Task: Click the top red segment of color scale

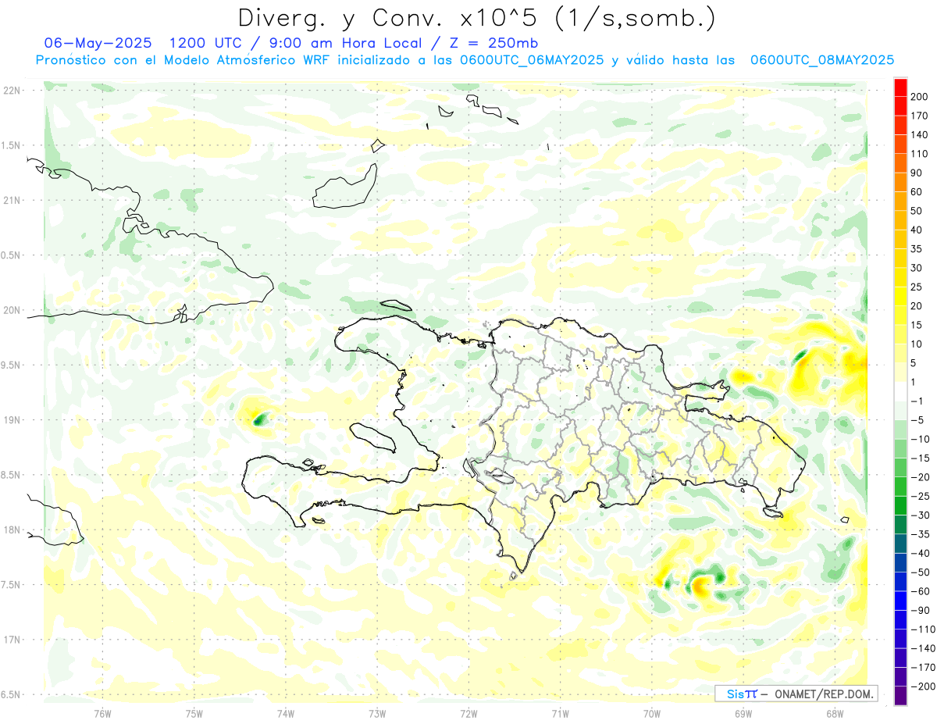Action: 900,87
